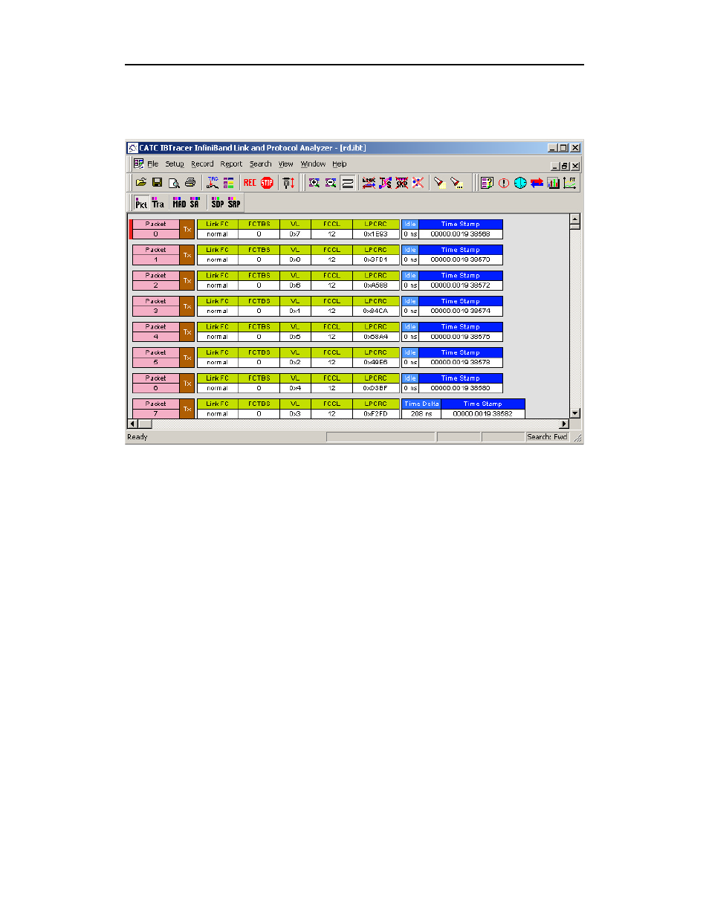This screenshot has height=918, width=709.
Task: Toggle the Hide SKP packets icon
Action: pyautogui.click(x=402, y=183)
